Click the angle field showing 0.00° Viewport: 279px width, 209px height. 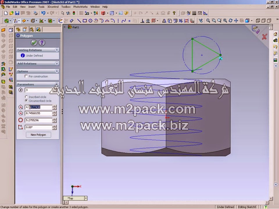click(x=38, y=127)
